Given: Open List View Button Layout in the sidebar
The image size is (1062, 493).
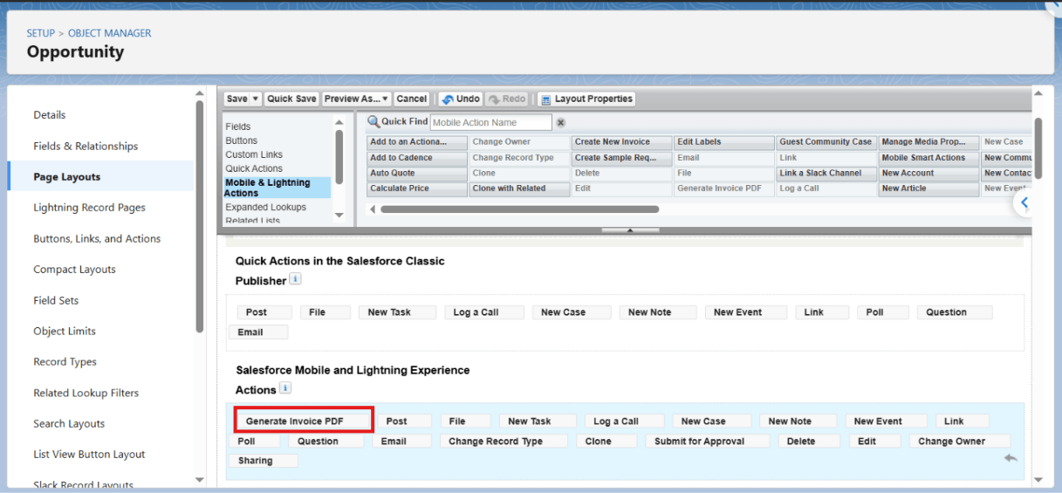Looking at the screenshot, I should [x=89, y=455].
